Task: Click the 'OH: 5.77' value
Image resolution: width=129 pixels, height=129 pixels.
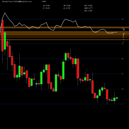Action: click(88, 8)
